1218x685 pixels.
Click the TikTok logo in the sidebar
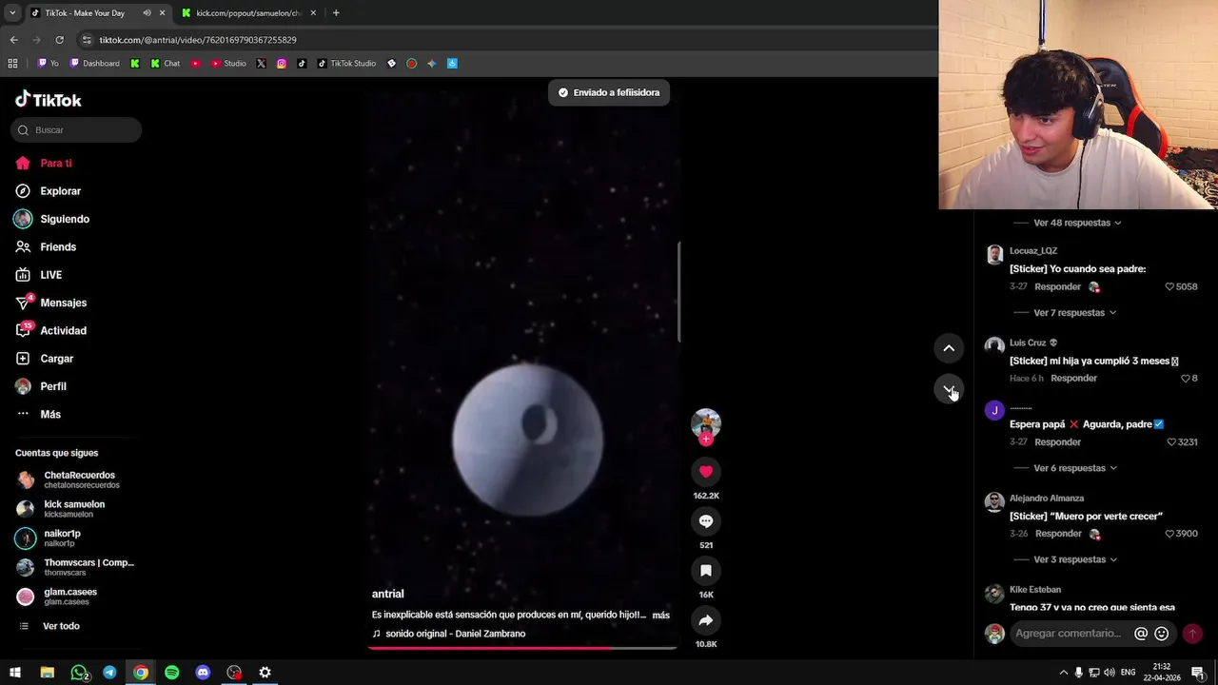coord(49,100)
